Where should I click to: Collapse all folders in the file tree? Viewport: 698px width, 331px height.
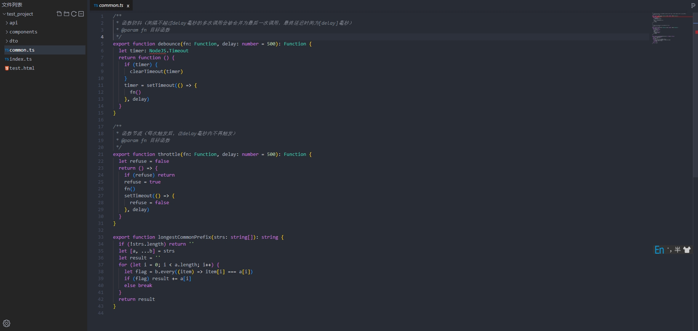click(81, 14)
